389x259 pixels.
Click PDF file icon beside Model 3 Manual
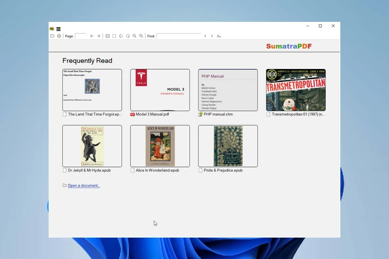132,114
